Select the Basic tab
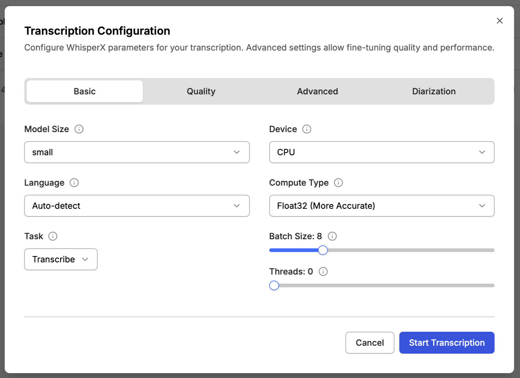Image resolution: width=520 pixels, height=378 pixels. pyautogui.click(x=85, y=91)
